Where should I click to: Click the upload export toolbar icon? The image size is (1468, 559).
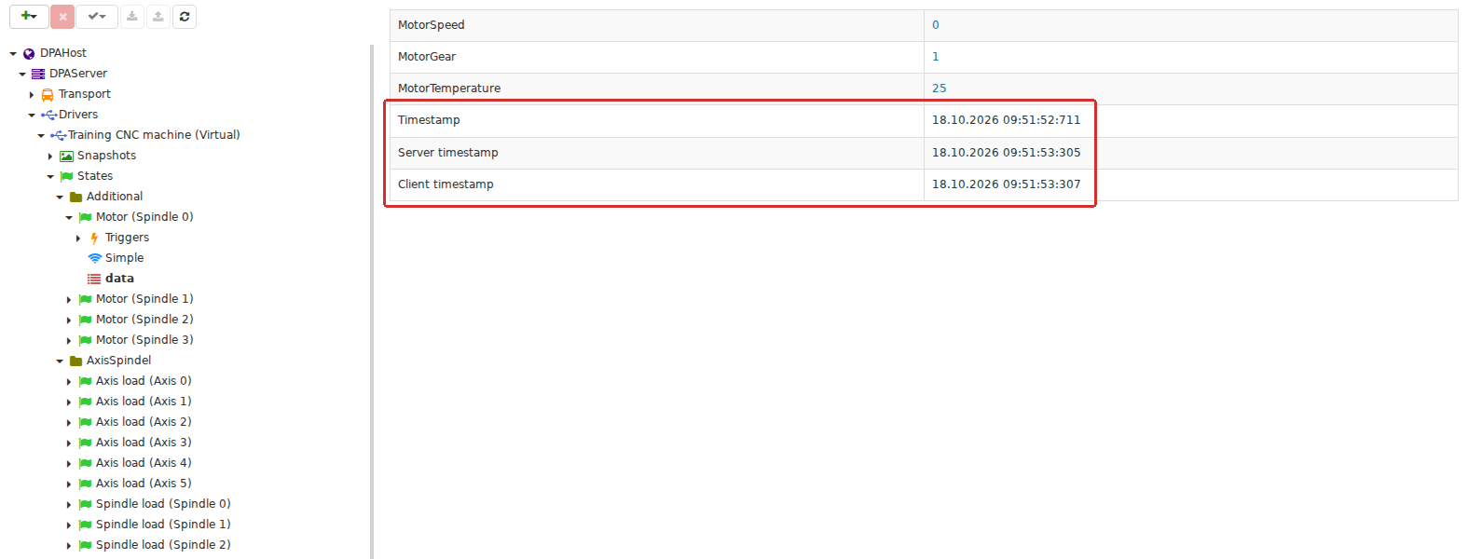pos(158,17)
